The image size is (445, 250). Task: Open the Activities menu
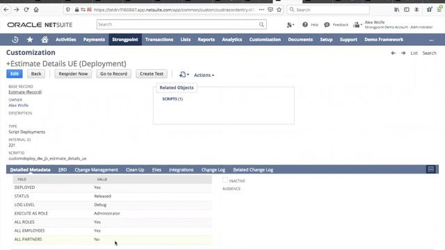coord(66,40)
